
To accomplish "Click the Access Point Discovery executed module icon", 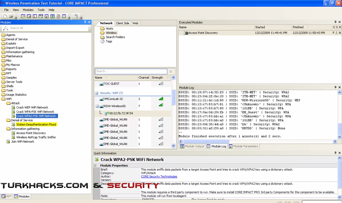I will pyautogui.click(x=186, y=33).
